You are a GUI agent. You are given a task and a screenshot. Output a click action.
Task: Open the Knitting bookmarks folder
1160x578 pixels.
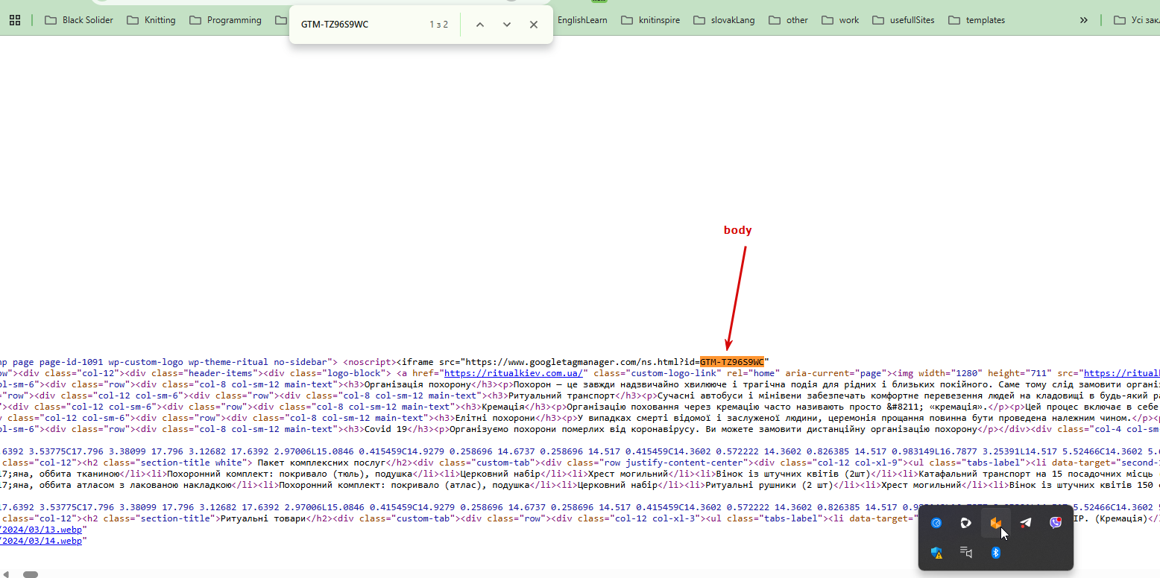pyautogui.click(x=151, y=20)
